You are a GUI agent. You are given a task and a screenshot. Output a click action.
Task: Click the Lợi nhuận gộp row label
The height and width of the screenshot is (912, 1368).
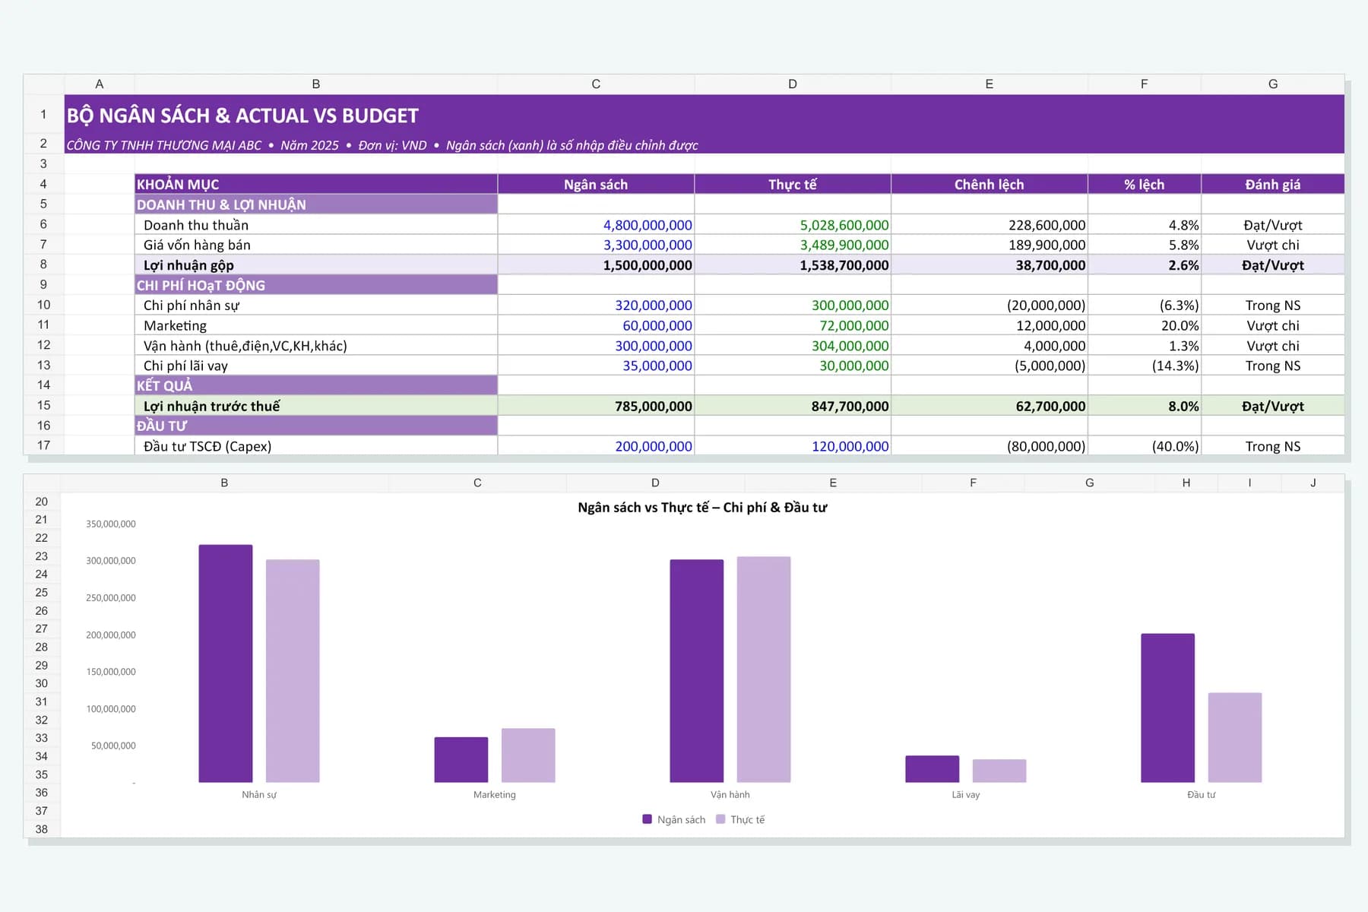[316, 265]
